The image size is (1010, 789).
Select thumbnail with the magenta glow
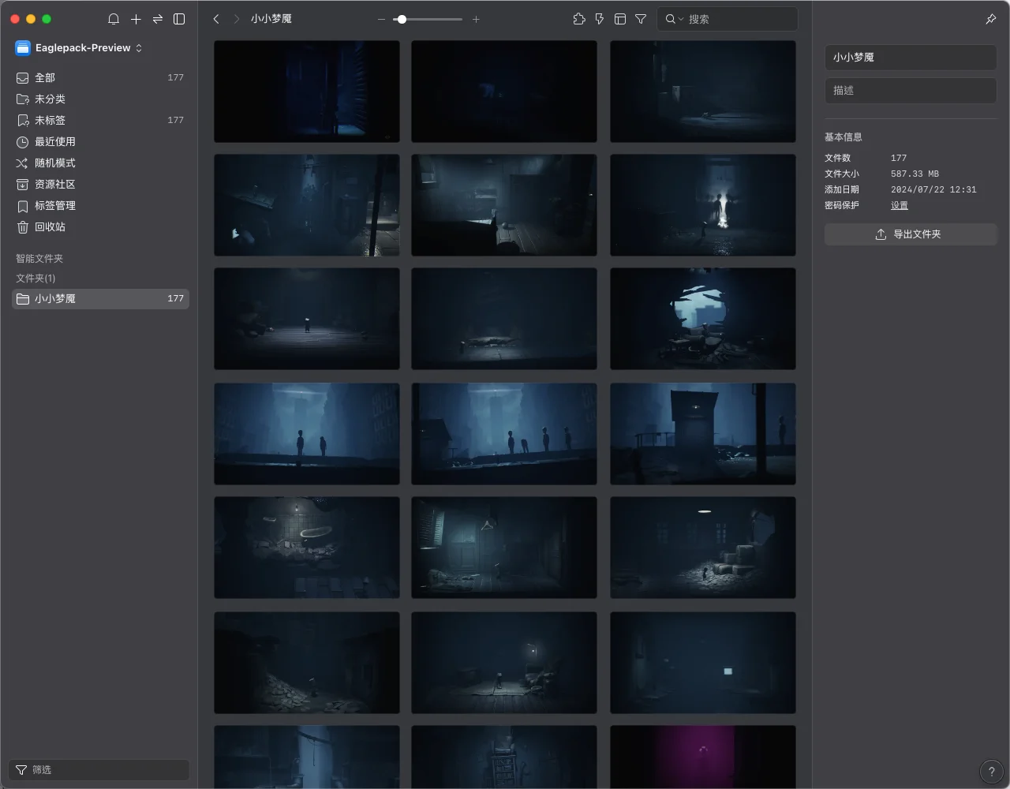(x=703, y=757)
